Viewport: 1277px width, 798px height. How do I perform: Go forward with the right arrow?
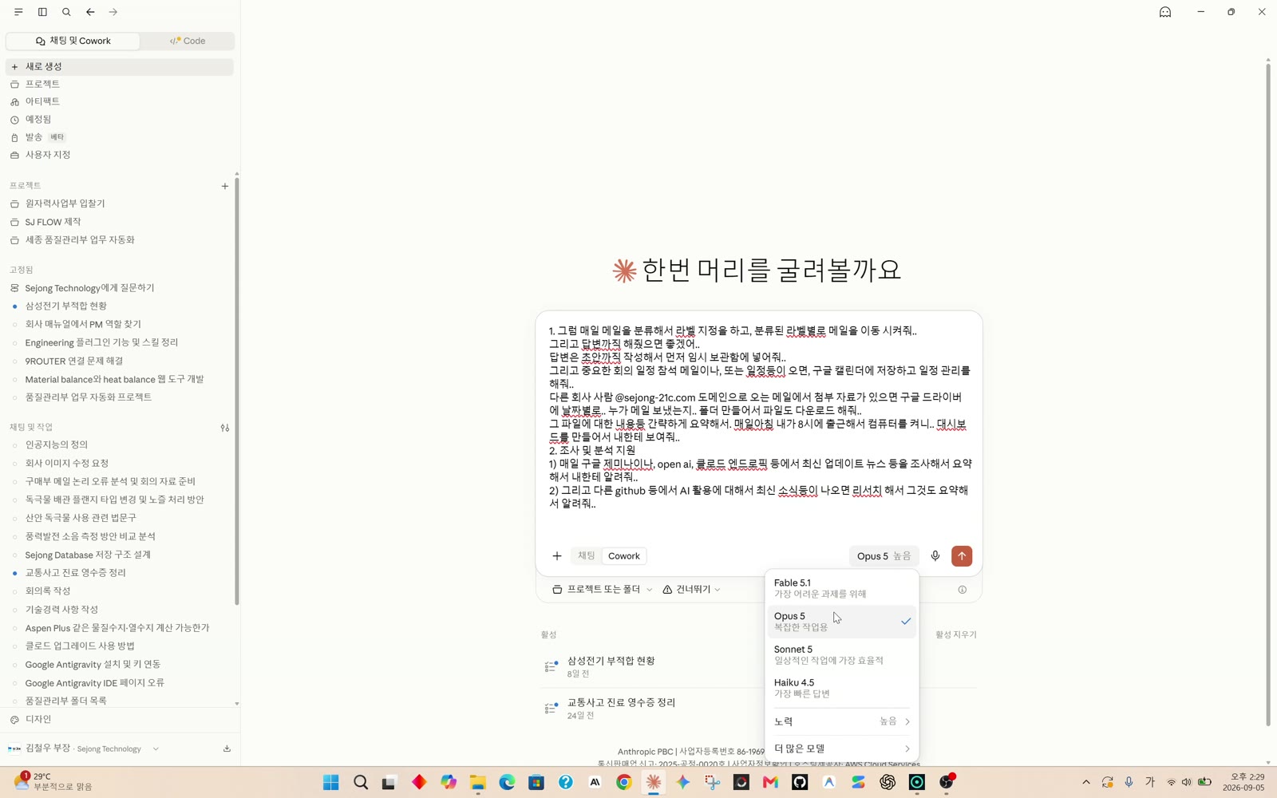(x=113, y=12)
